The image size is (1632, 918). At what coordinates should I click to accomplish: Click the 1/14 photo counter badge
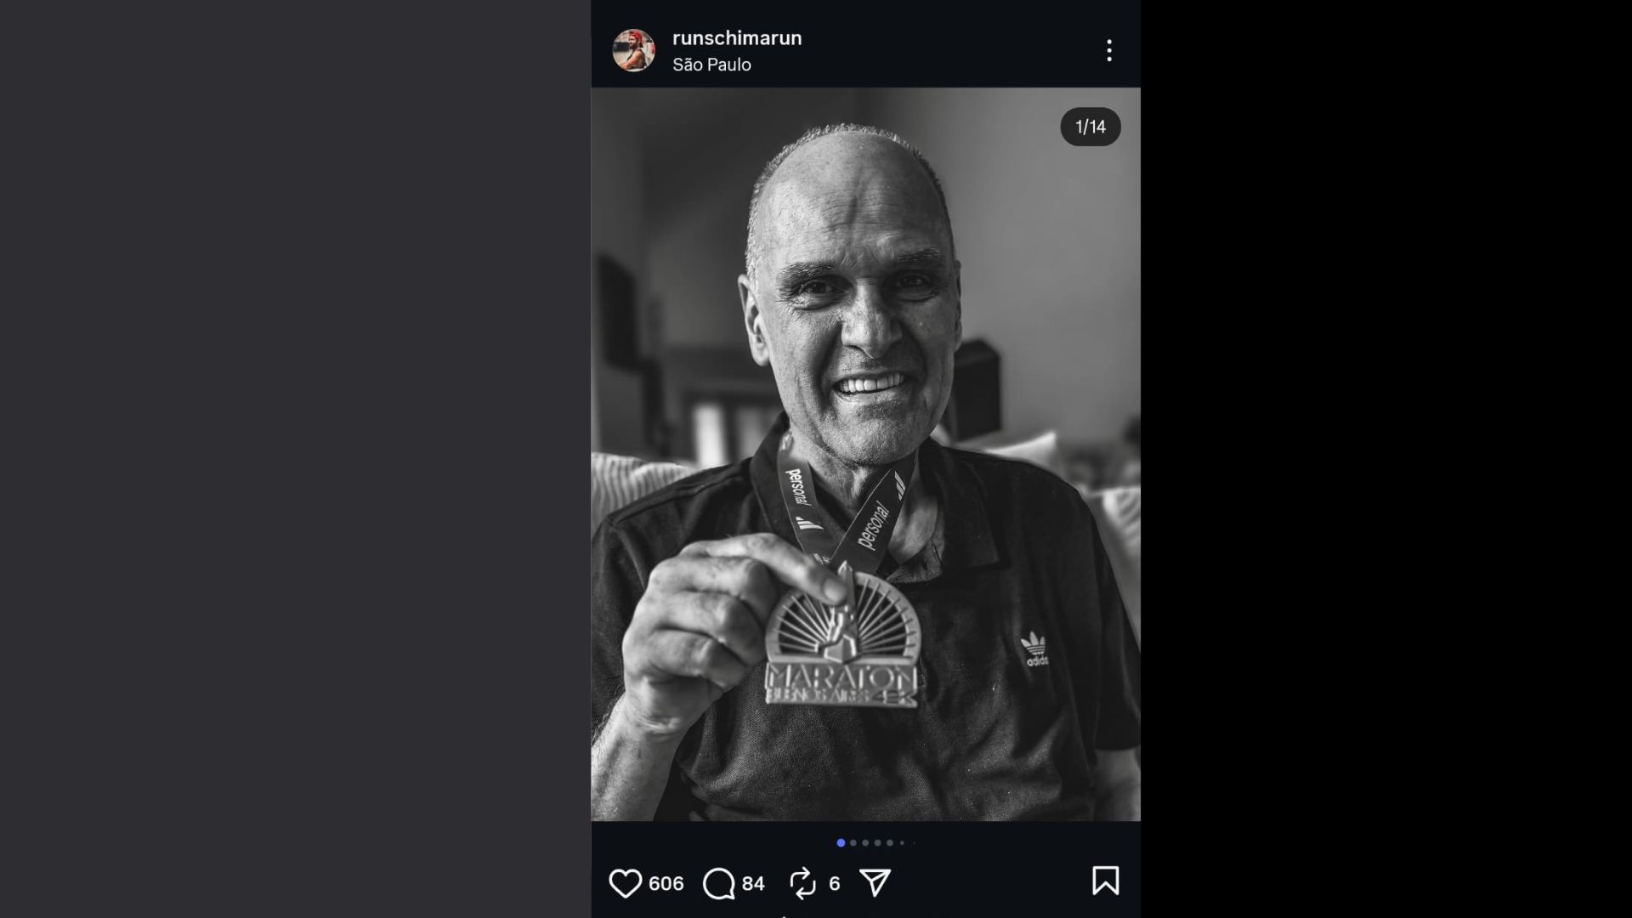(x=1090, y=127)
